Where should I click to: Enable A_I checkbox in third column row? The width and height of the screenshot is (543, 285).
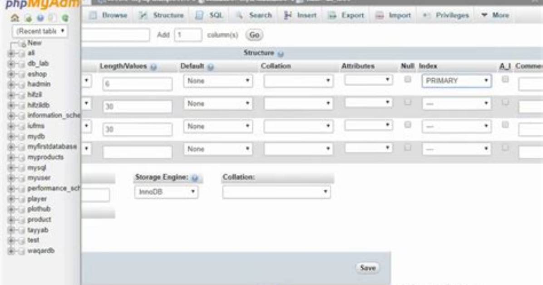(505, 125)
